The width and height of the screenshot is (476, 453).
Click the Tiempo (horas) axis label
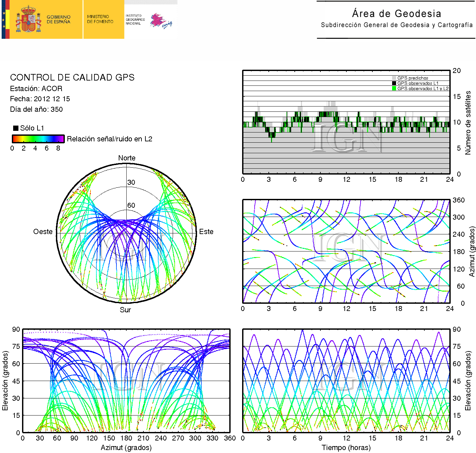click(x=346, y=447)
